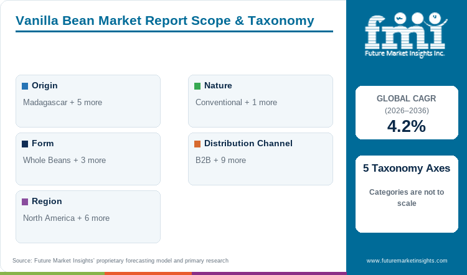The width and height of the screenshot is (467, 275).
Task: Click the FMI Future Market Insights logo
Action: [x=406, y=35]
